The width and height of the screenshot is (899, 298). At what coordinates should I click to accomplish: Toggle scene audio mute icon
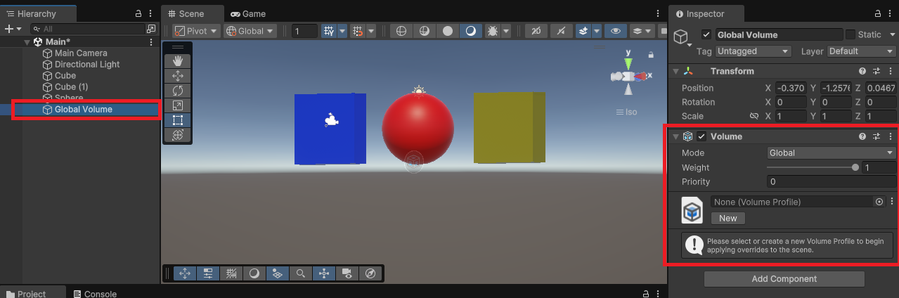(x=560, y=31)
